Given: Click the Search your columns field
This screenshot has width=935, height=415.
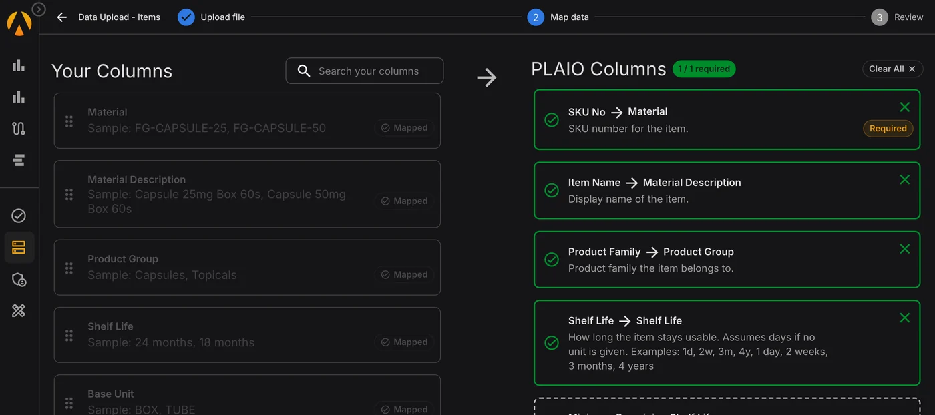Looking at the screenshot, I should 365,71.
